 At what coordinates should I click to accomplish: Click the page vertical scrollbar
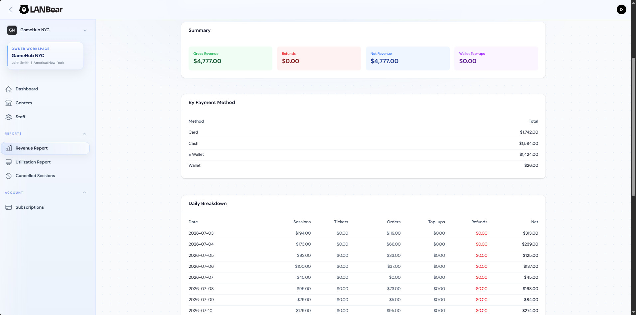pos(633,126)
